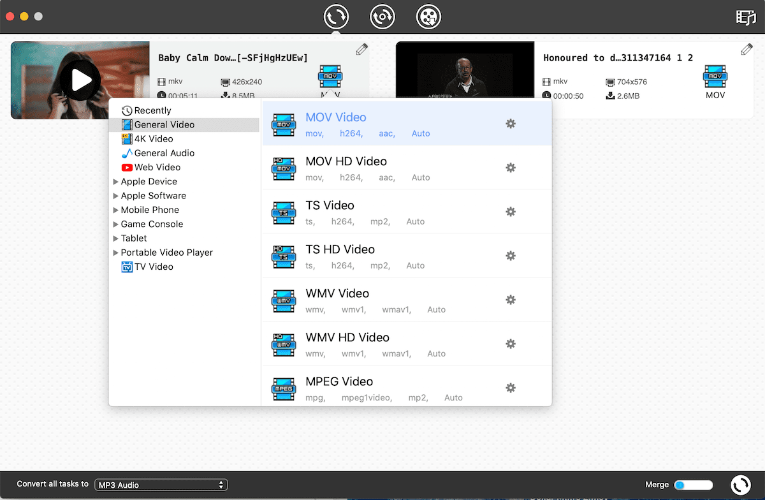Choose WMV Video format
This screenshot has height=500, width=765.
(x=337, y=294)
